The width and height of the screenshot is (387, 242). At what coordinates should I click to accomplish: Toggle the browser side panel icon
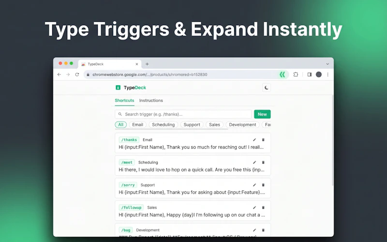[x=310, y=75]
